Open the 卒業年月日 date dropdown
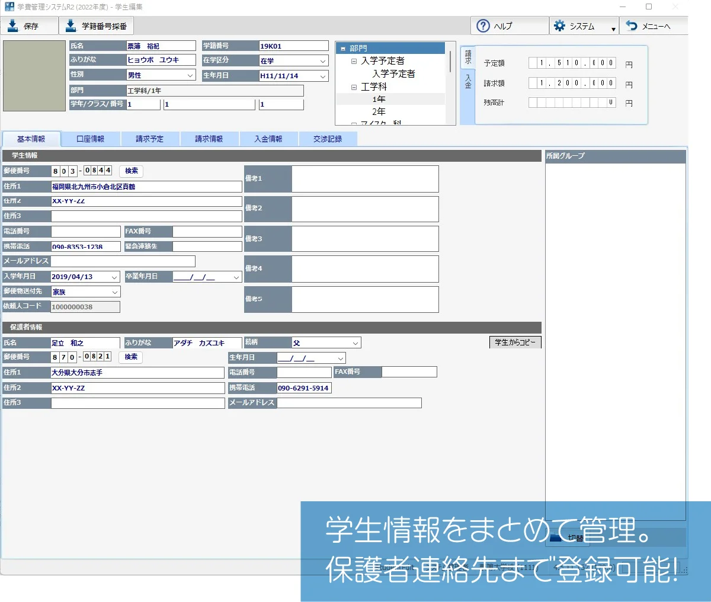The height and width of the screenshot is (602, 711). 236,277
